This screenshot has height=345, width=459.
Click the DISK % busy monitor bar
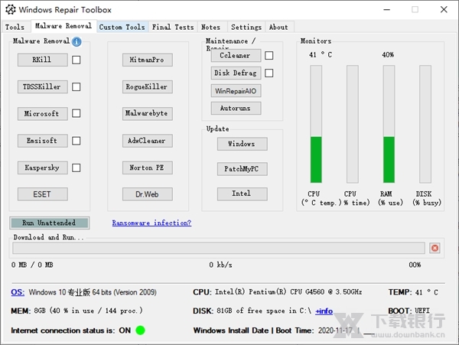(x=425, y=124)
